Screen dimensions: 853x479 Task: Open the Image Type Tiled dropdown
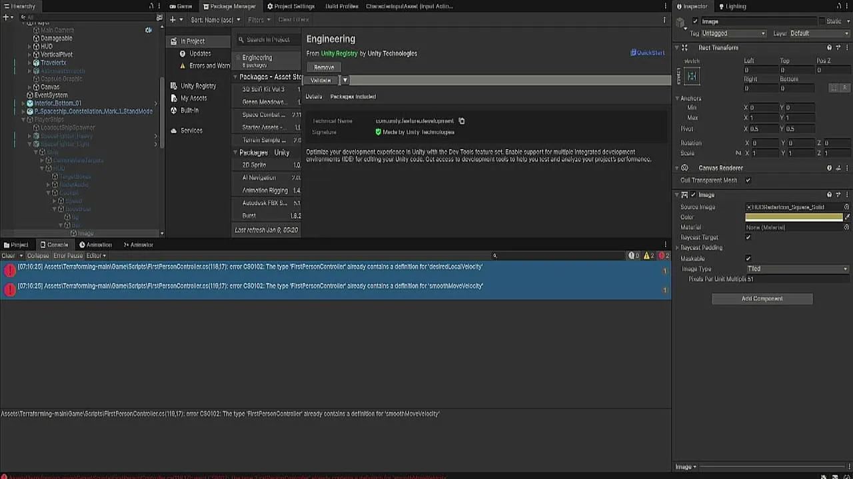coord(798,269)
